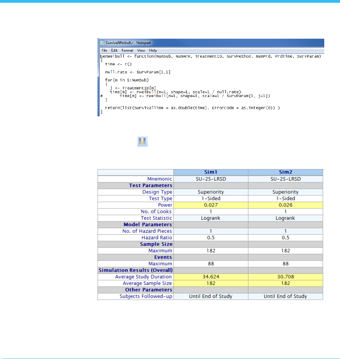Click Sim1 Design Type Superiority cell
The height and width of the screenshot is (359, 340).
[211, 192]
